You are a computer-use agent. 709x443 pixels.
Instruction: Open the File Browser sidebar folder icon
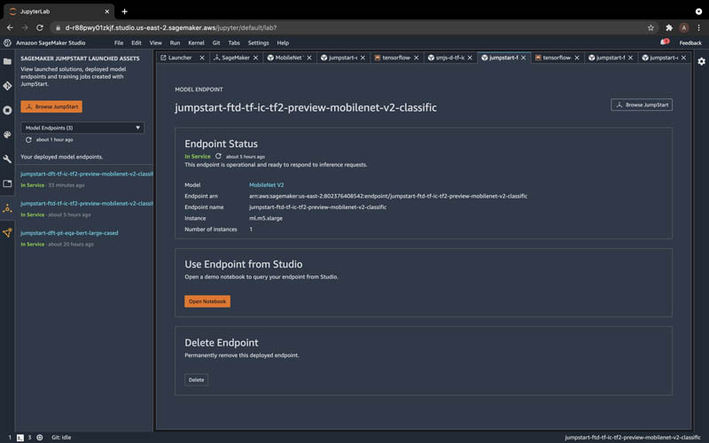click(7, 61)
